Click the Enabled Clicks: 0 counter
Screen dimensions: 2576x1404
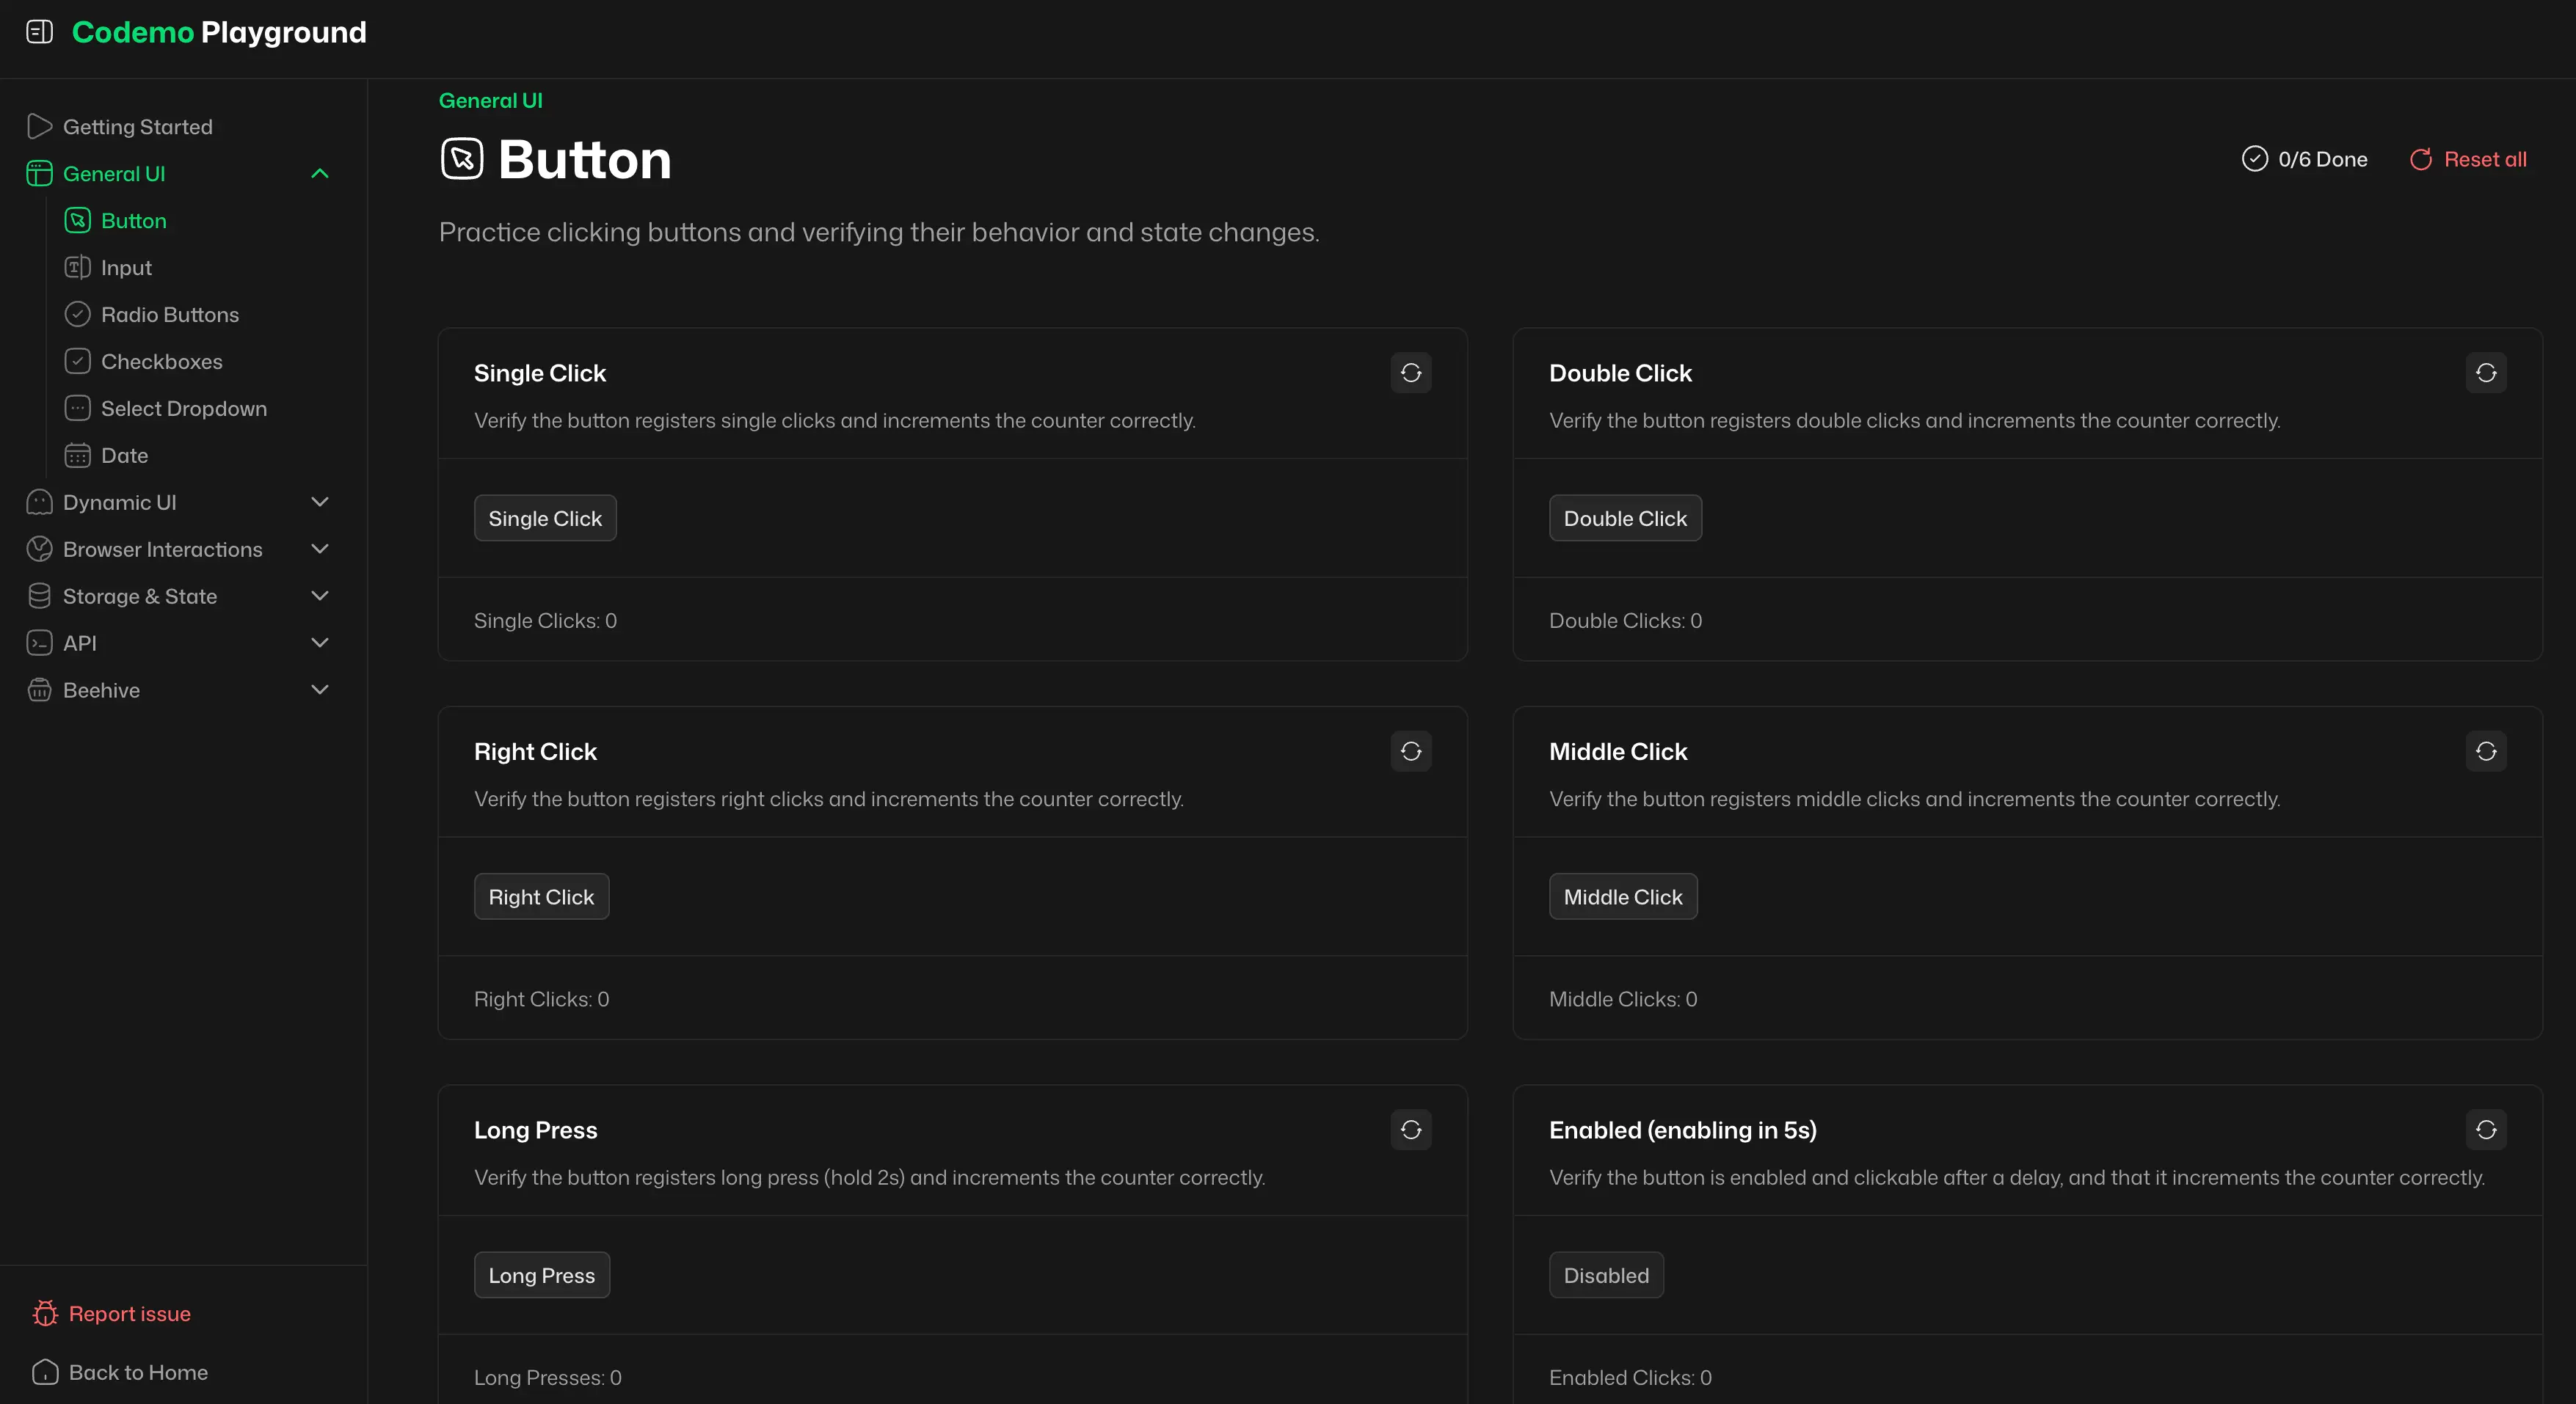point(1630,1378)
